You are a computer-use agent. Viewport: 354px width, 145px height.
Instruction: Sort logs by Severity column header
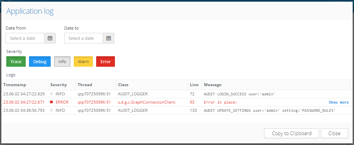59,85
